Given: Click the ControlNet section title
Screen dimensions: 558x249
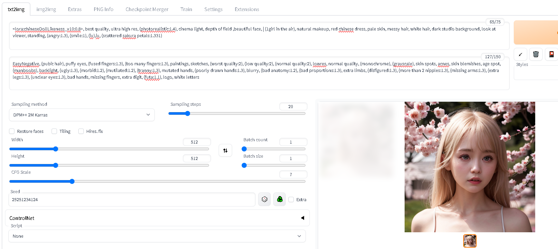Looking at the screenshot, I should [x=22, y=218].
